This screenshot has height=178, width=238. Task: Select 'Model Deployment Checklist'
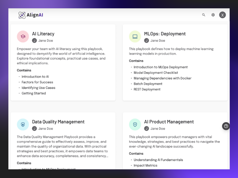point(156,73)
